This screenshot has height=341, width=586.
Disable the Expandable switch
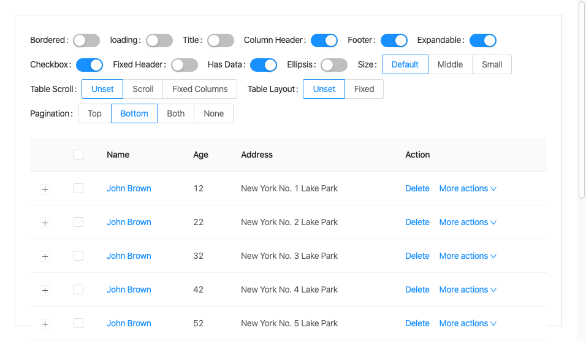click(x=483, y=40)
